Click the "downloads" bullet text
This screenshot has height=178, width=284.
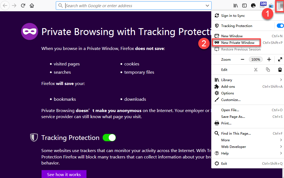point(135,99)
